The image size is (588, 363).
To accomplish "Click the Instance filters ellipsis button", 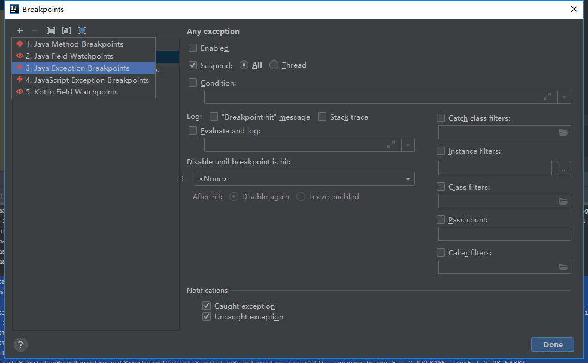I will [x=563, y=169].
